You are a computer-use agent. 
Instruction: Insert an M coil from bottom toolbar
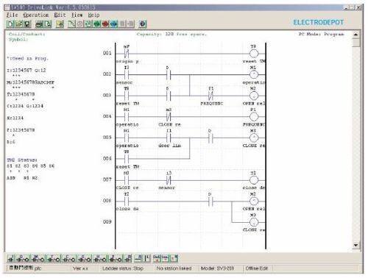pyautogui.click(x=38, y=259)
